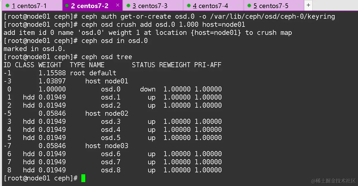Open the 5 centos7-5 session tab
This screenshot has height=186, width=358.
coord(274,6)
